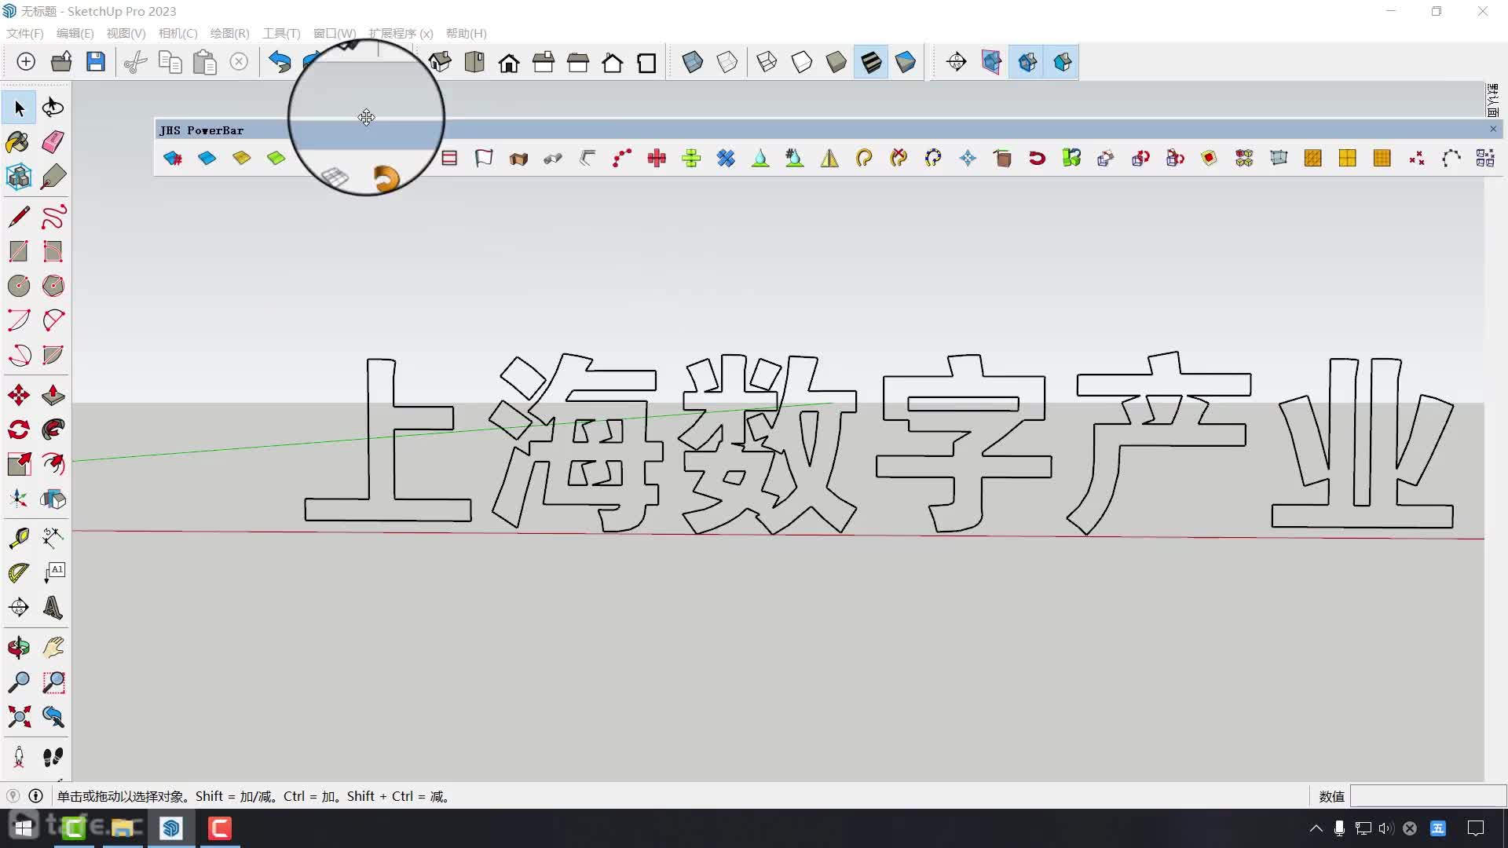
Task: Select the Rectangle tool
Action: pyautogui.click(x=18, y=251)
